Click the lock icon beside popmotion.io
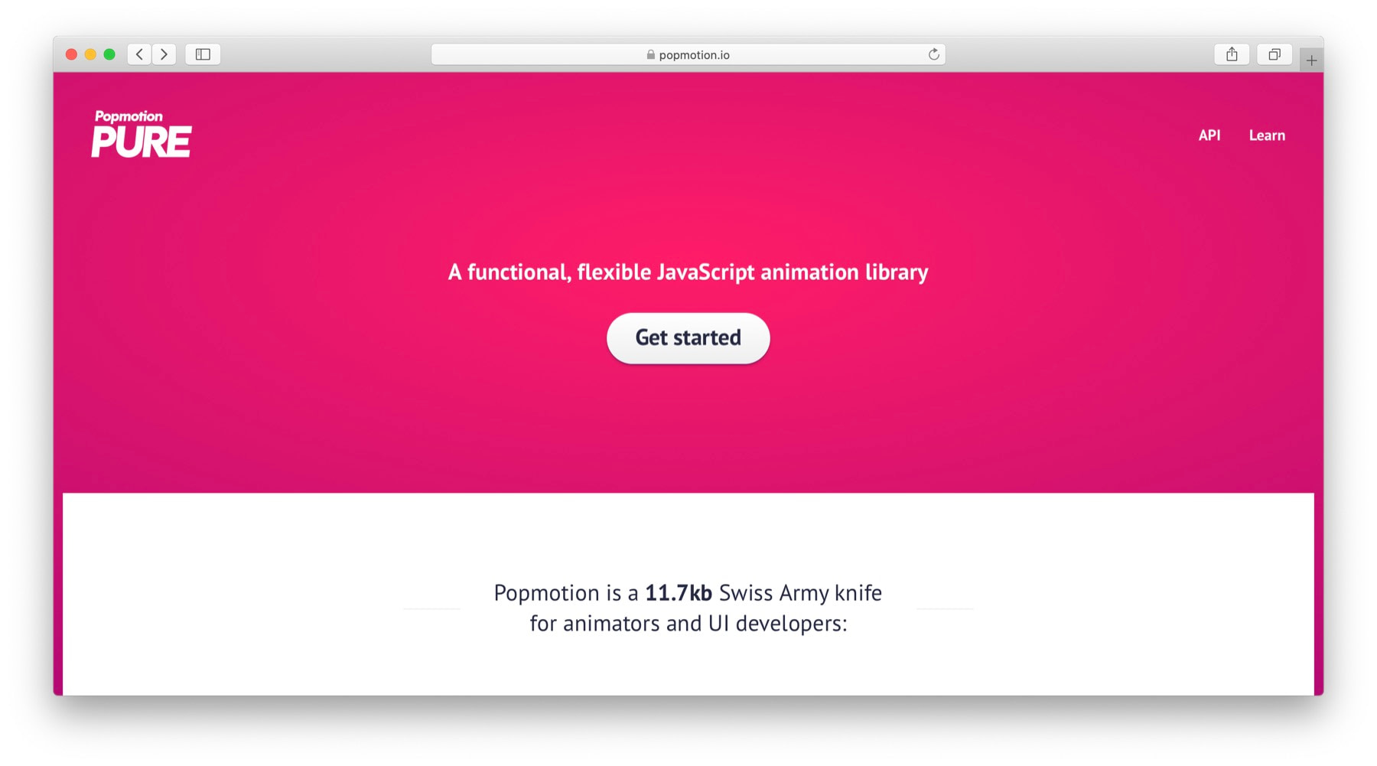1377x766 pixels. pos(651,54)
